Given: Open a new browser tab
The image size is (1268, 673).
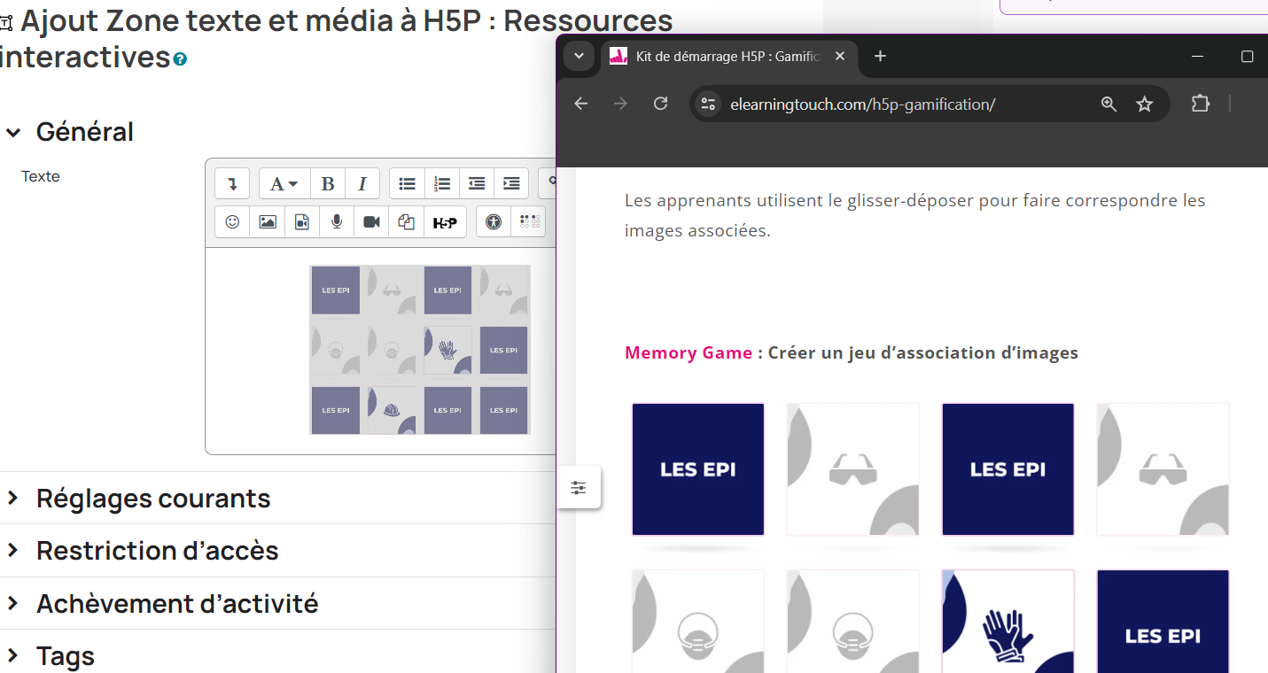Looking at the screenshot, I should coord(880,57).
